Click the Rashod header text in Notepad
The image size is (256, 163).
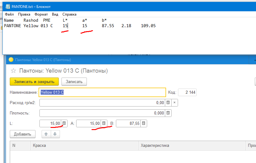pyautogui.click(x=31, y=20)
